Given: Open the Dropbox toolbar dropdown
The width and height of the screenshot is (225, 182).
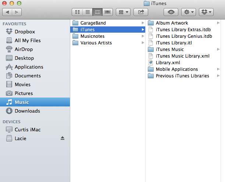Looking at the screenshot, I should pyautogui.click(x=206, y=12).
